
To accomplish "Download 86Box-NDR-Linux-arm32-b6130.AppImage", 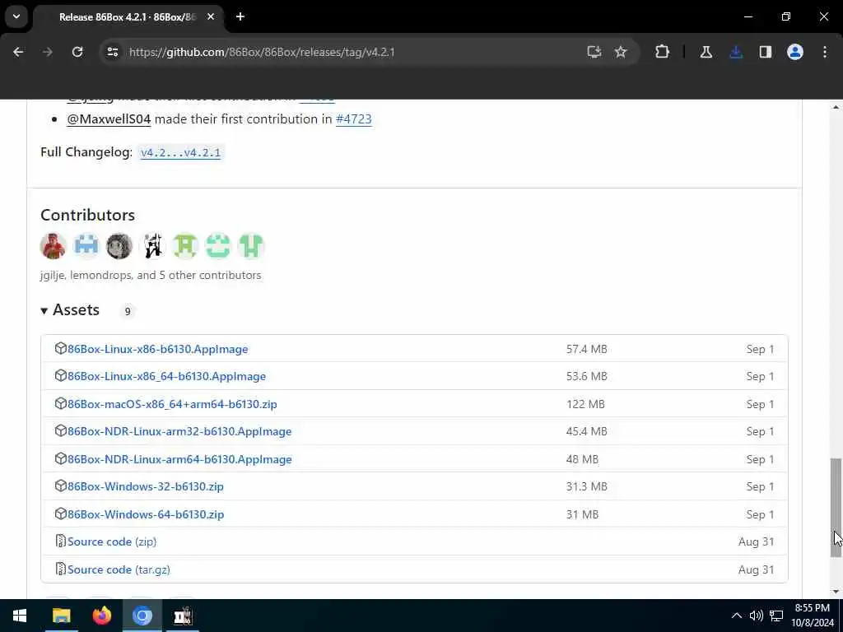I will tap(179, 431).
